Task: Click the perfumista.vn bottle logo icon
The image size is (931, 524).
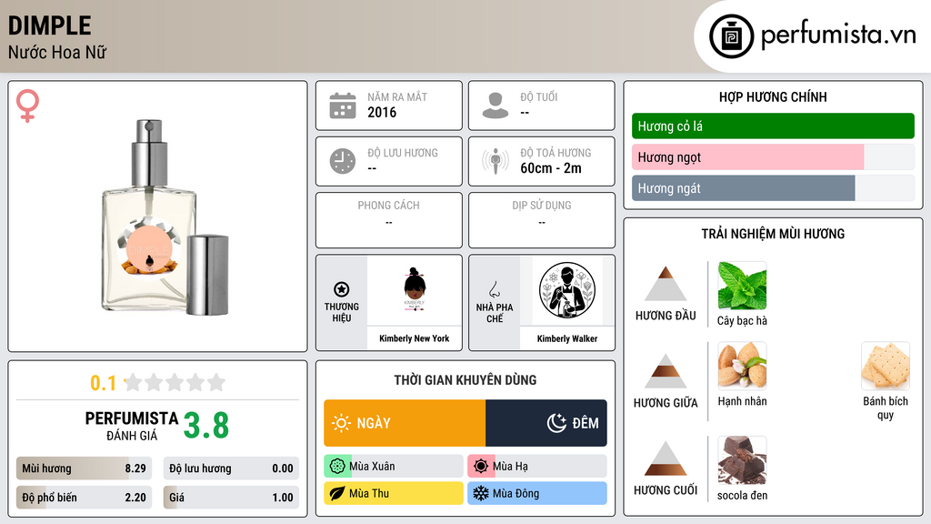Action: [x=731, y=36]
